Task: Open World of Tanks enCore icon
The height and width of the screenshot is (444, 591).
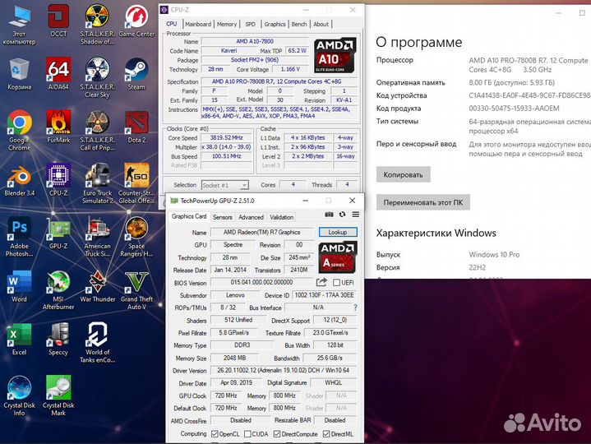Action: click(x=97, y=344)
